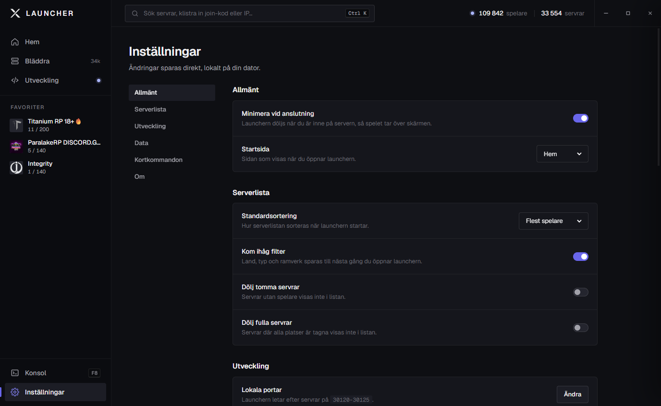Image resolution: width=661 pixels, height=406 pixels.
Task: Click Ändra button for Lokala portar
Action: [x=573, y=394]
